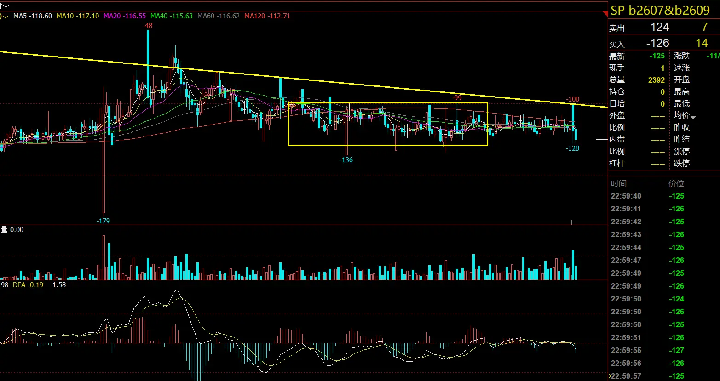This screenshot has width=720, height=381.
Task: Open the 均价 dropdown arrow
Action: point(693,117)
